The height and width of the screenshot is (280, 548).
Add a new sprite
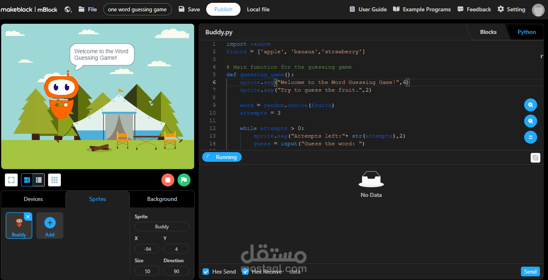coord(50,225)
